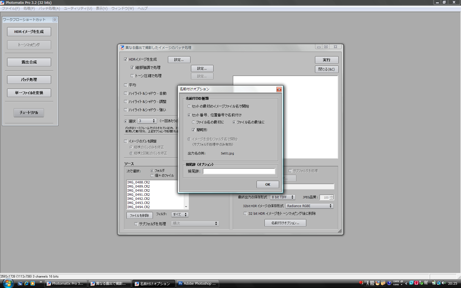Click the red swirl tray icon
This screenshot has width=461, height=288.
click(x=416, y=283)
